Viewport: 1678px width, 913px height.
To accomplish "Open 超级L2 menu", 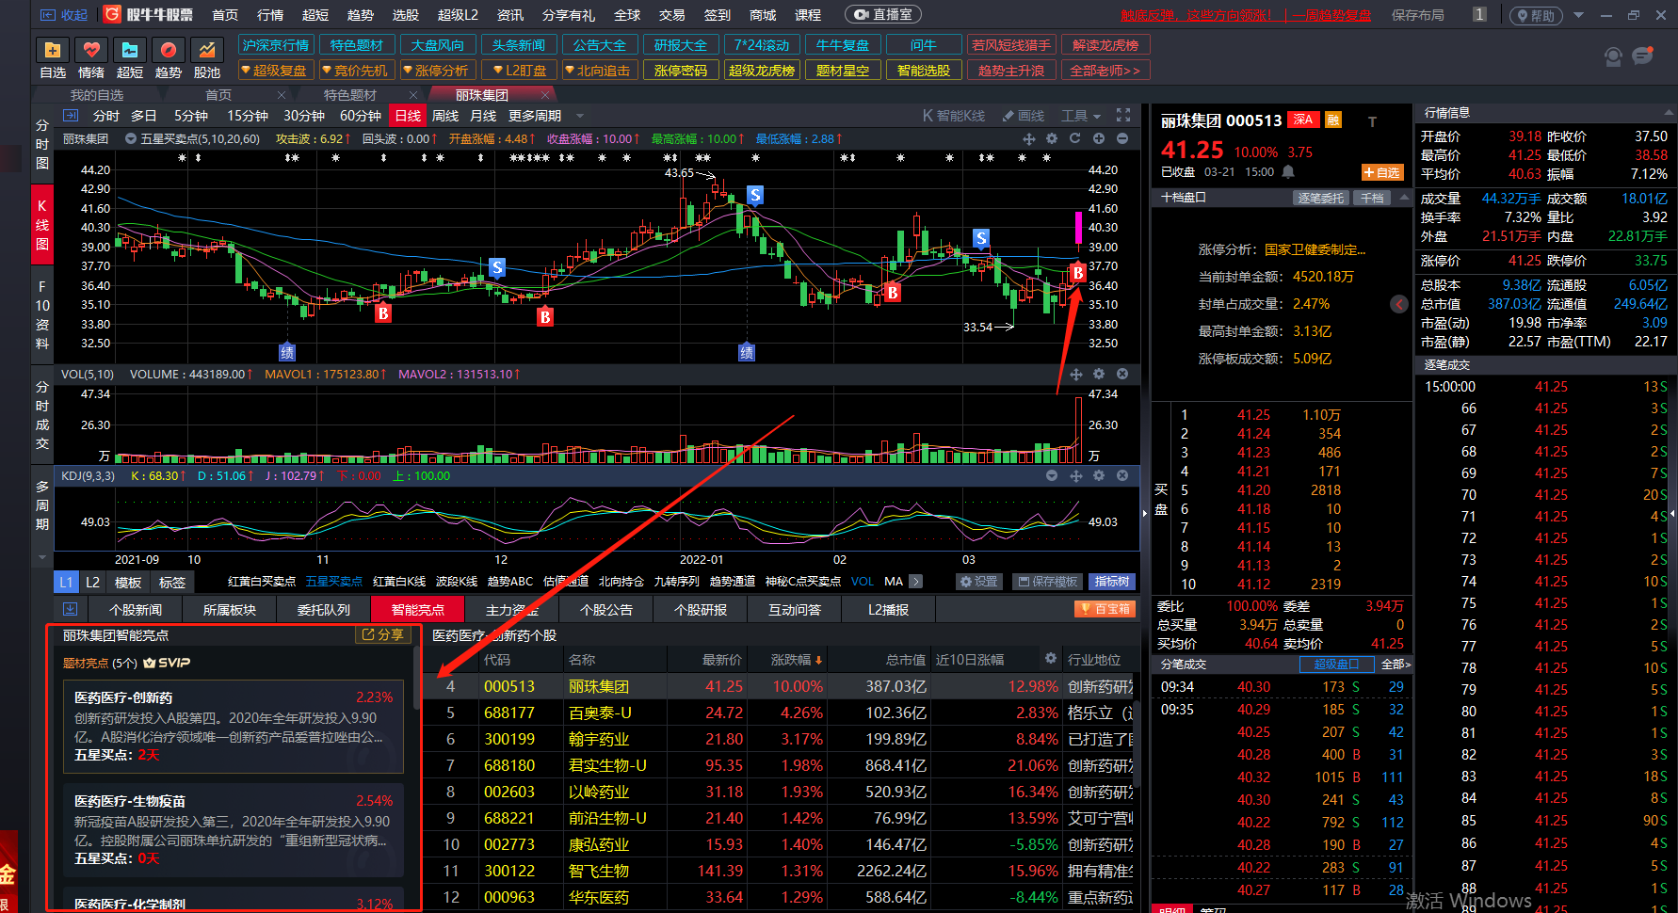I will 458,15.
